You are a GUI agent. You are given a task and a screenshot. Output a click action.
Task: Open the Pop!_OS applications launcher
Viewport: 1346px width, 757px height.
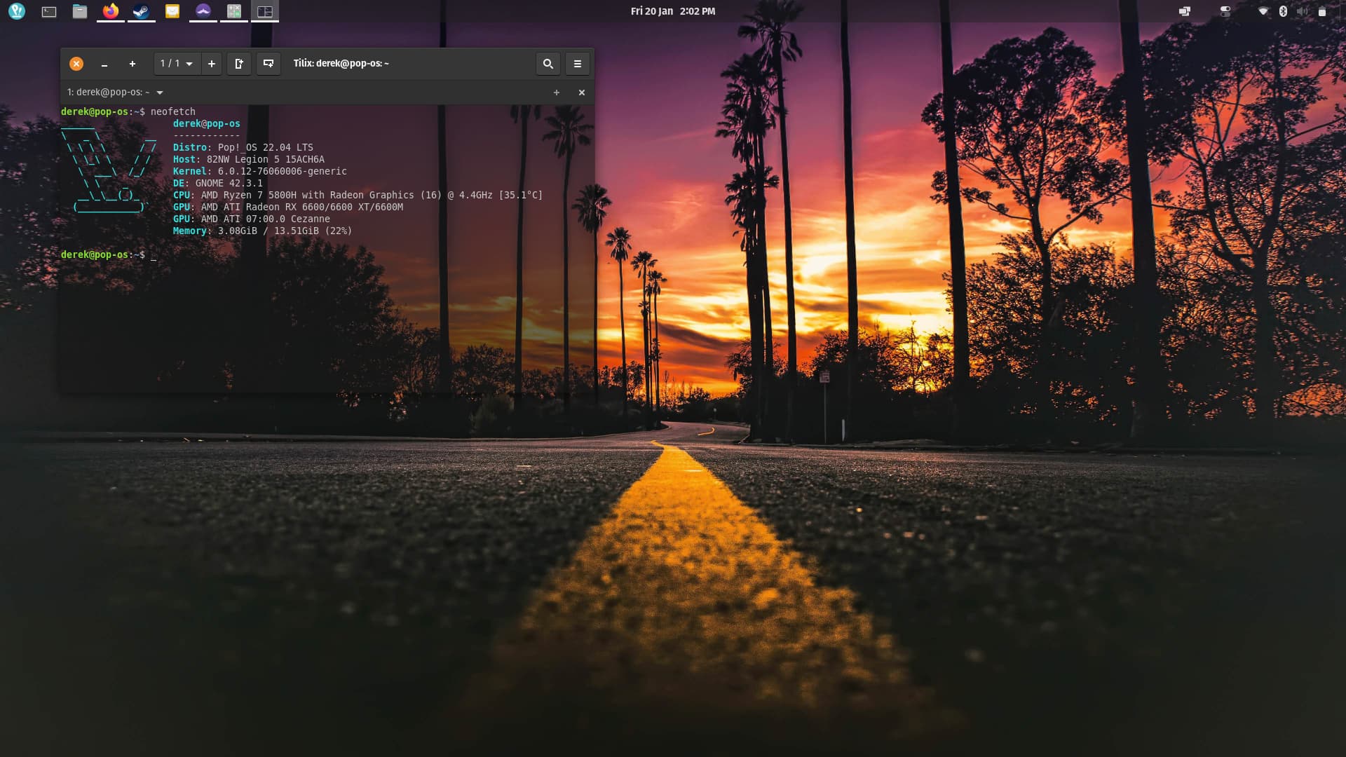click(17, 11)
